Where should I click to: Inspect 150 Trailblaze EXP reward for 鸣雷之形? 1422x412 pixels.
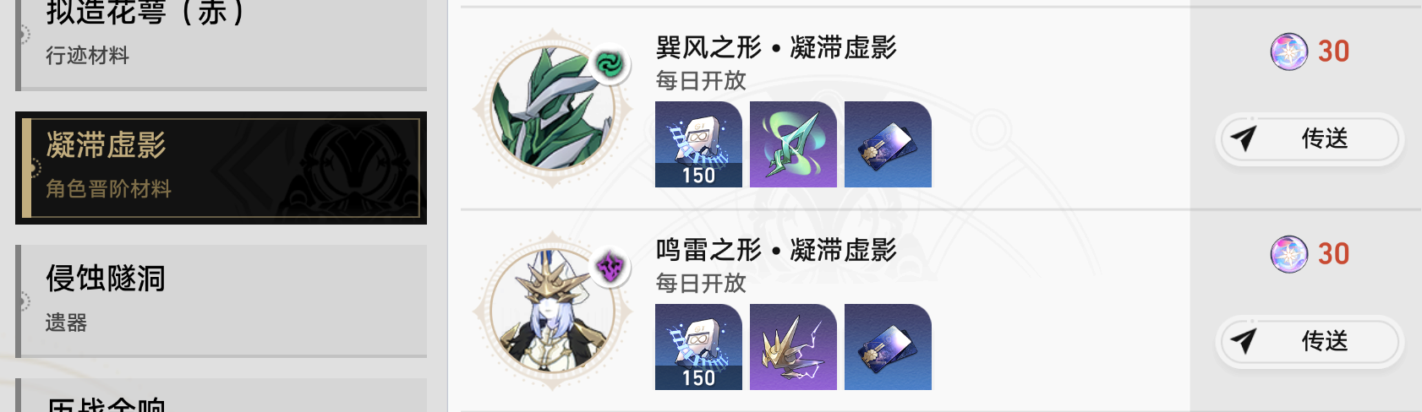[698, 347]
